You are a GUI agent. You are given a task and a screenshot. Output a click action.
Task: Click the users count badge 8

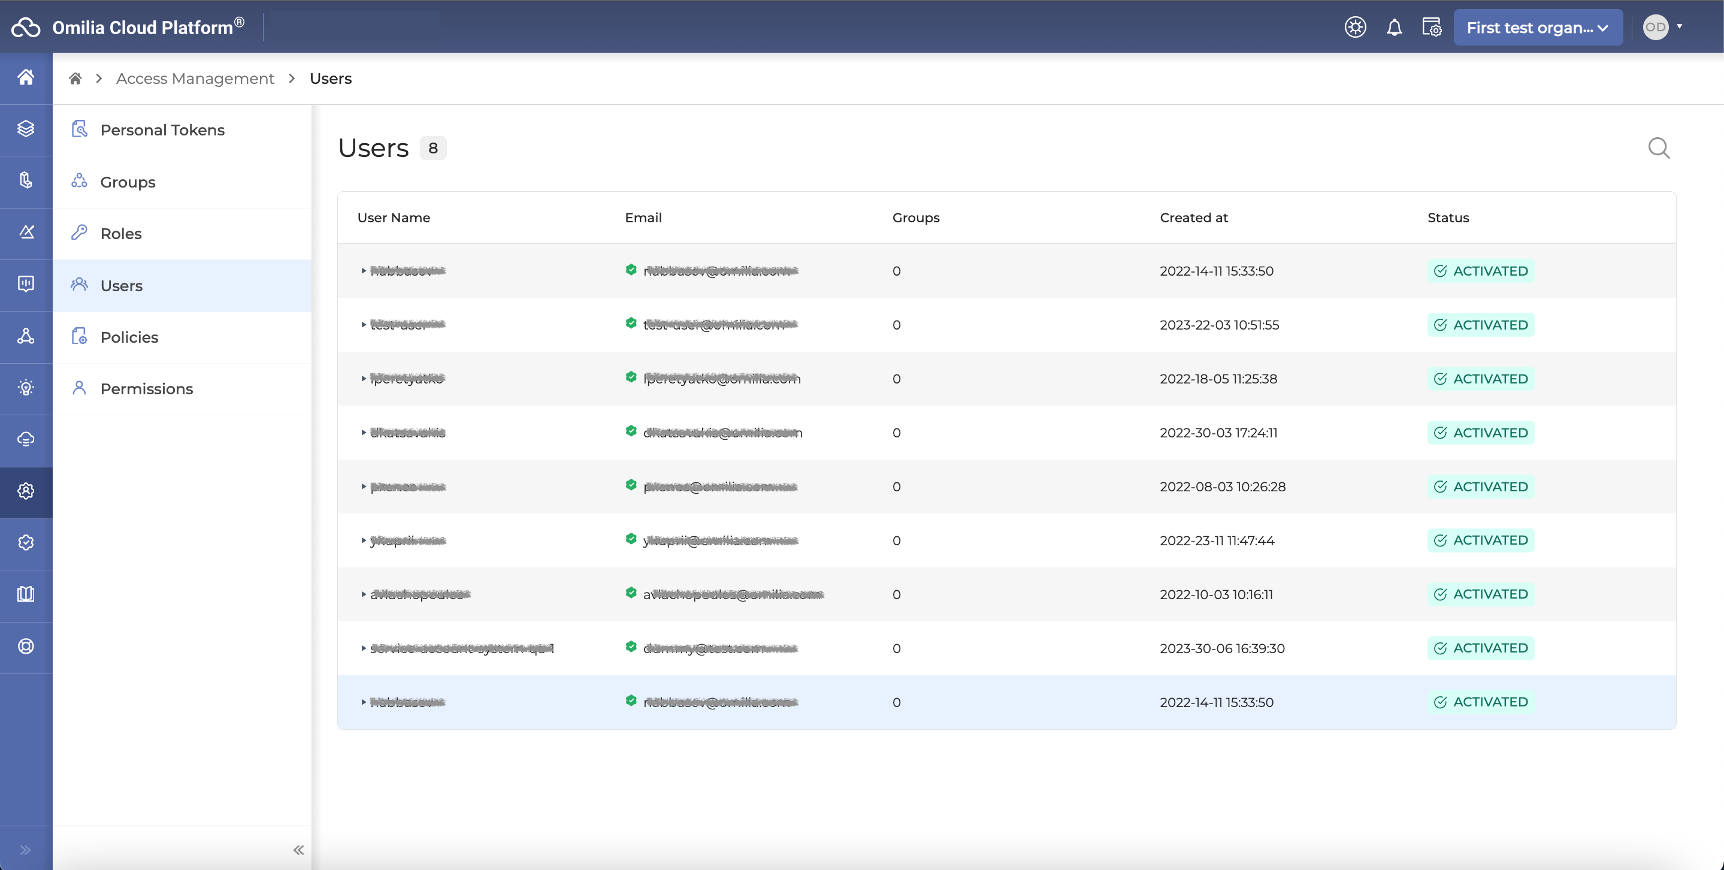click(433, 148)
